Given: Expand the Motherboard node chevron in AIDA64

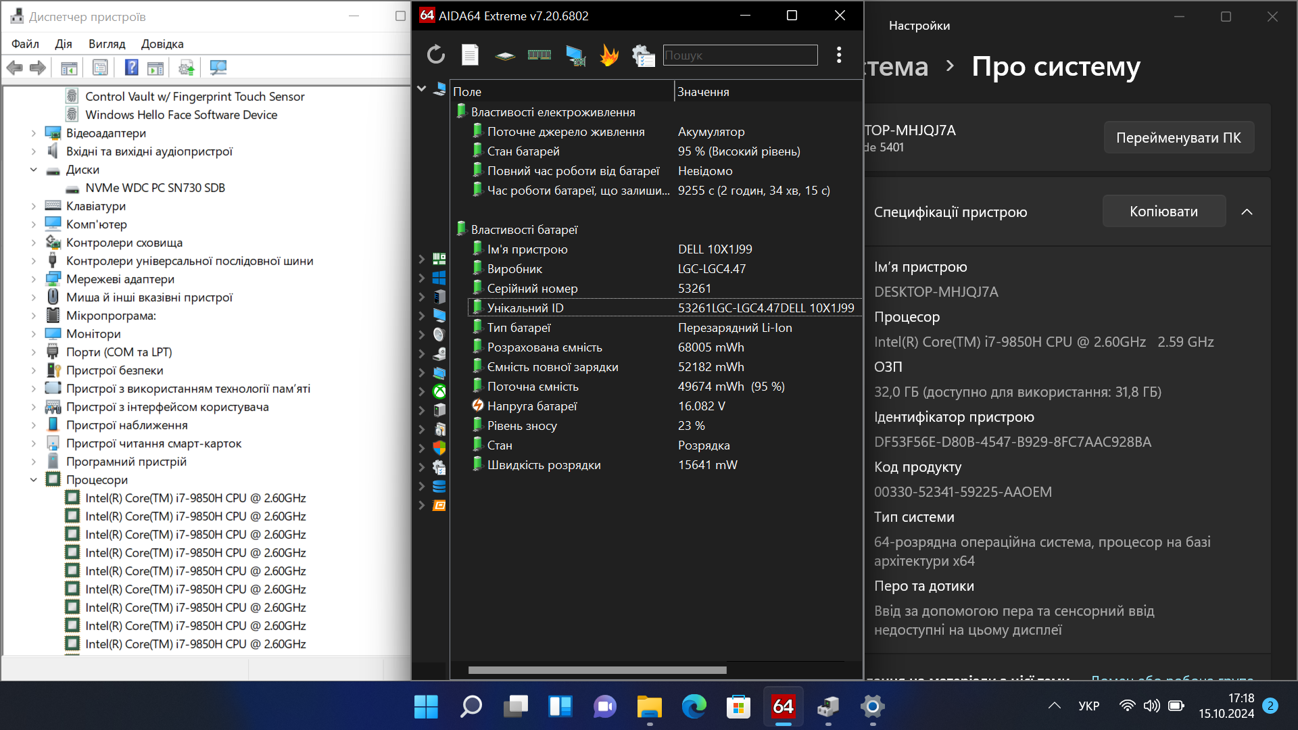Looking at the screenshot, I should coord(421,259).
